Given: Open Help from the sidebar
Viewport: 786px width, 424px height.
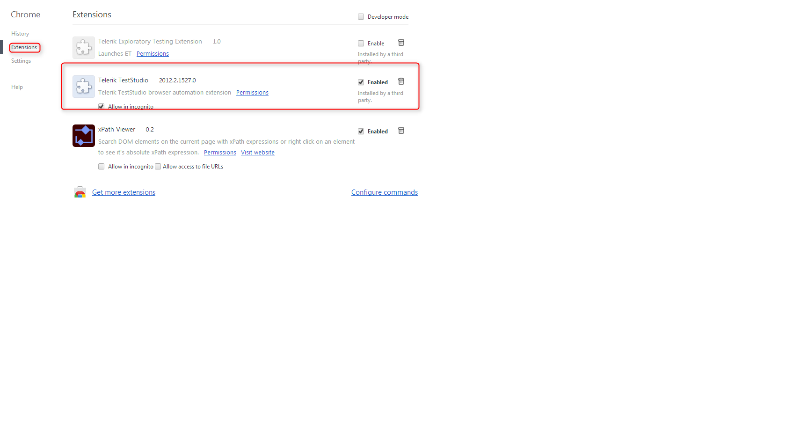Looking at the screenshot, I should [17, 87].
